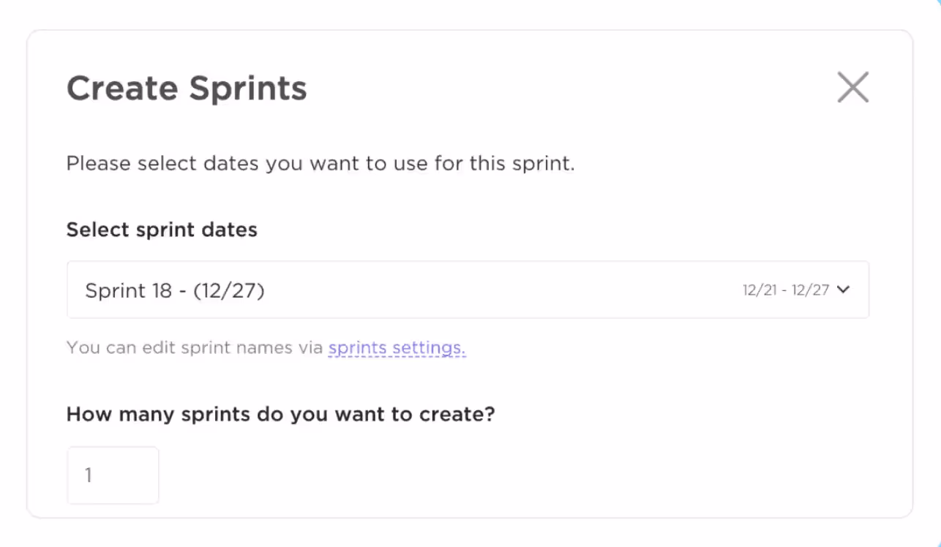Click the Sprint 18 - (12/27) label
Screen dimensions: 941x547
[x=175, y=290]
